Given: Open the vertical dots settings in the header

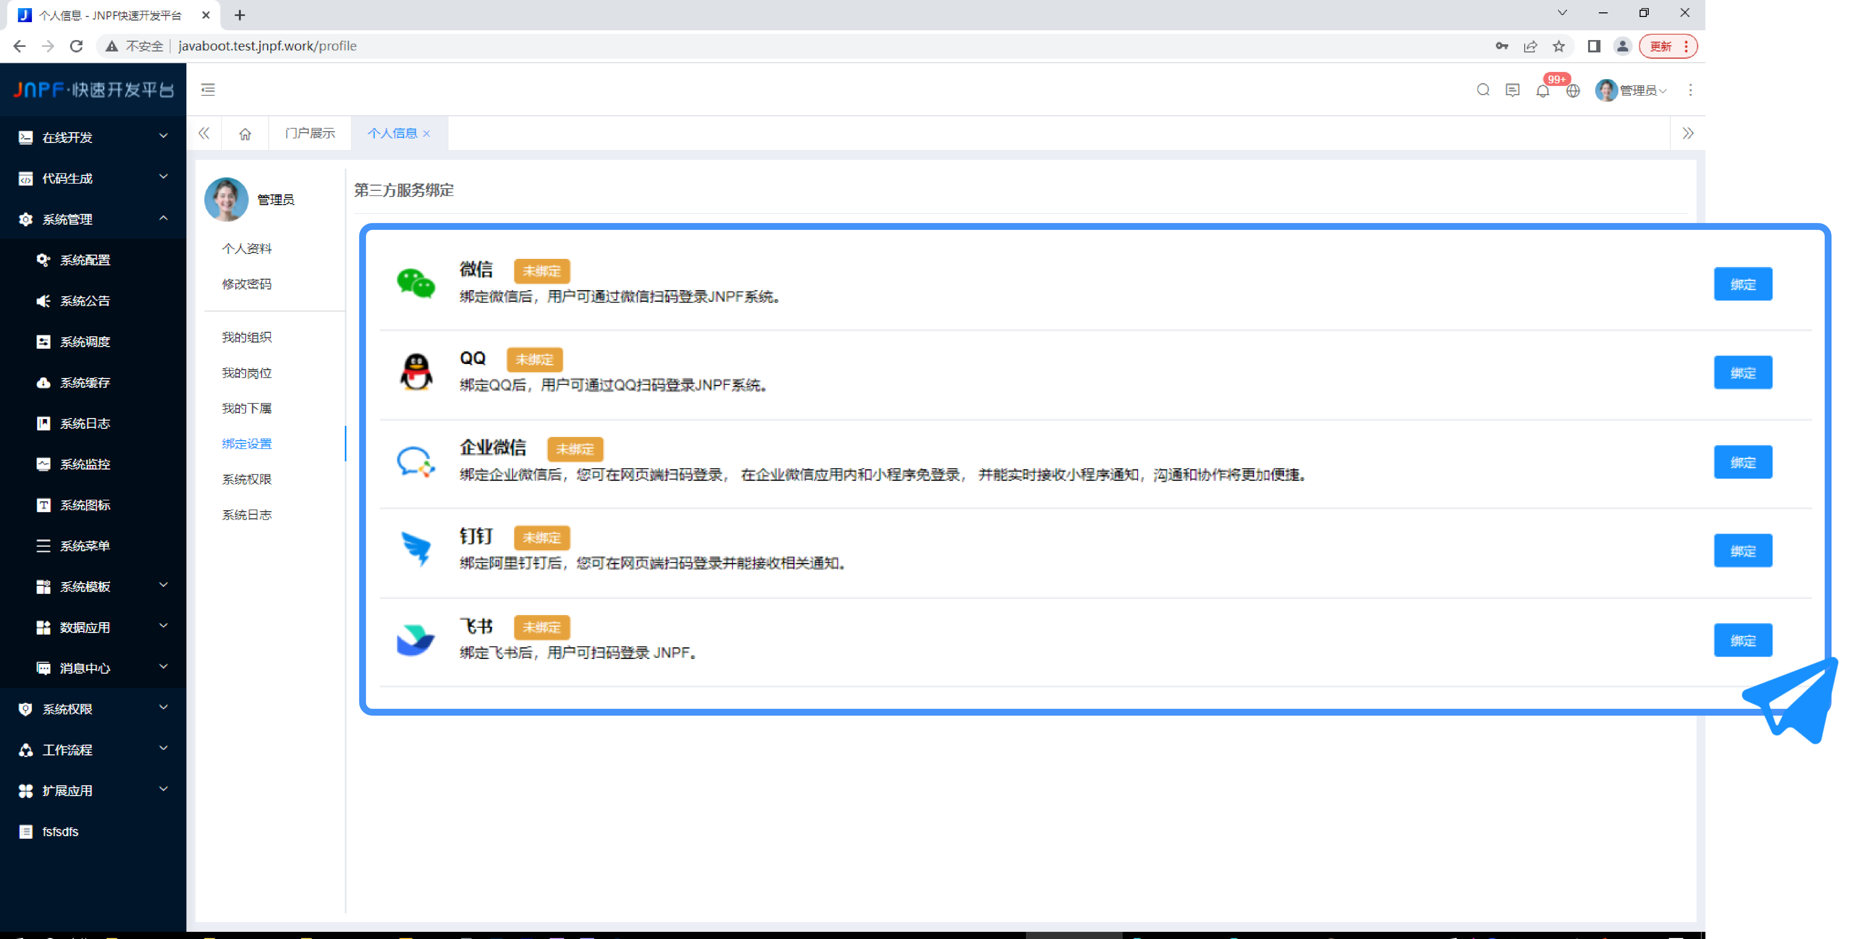Looking at the screenshot, I should (x=1690, y=90).
